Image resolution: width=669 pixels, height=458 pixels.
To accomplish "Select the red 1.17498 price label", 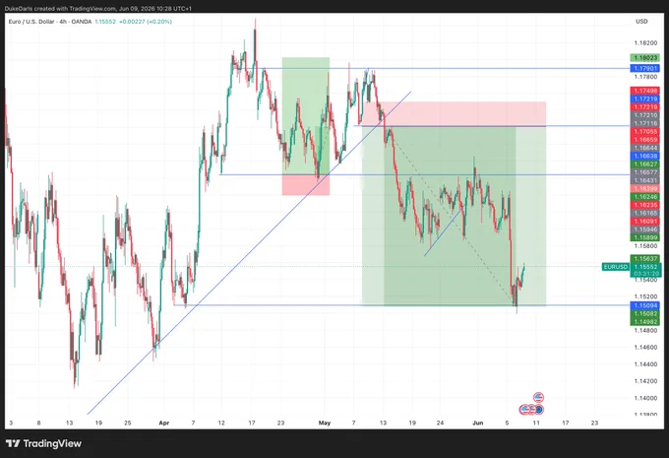I will [645, 91].
